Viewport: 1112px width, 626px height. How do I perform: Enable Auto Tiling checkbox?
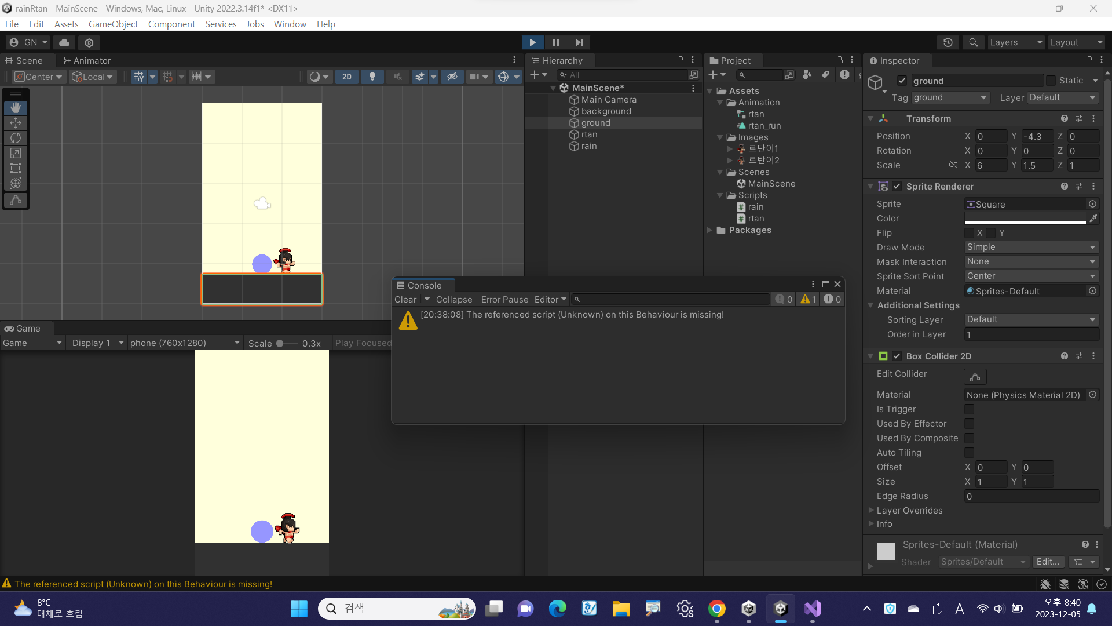[969, 453]
